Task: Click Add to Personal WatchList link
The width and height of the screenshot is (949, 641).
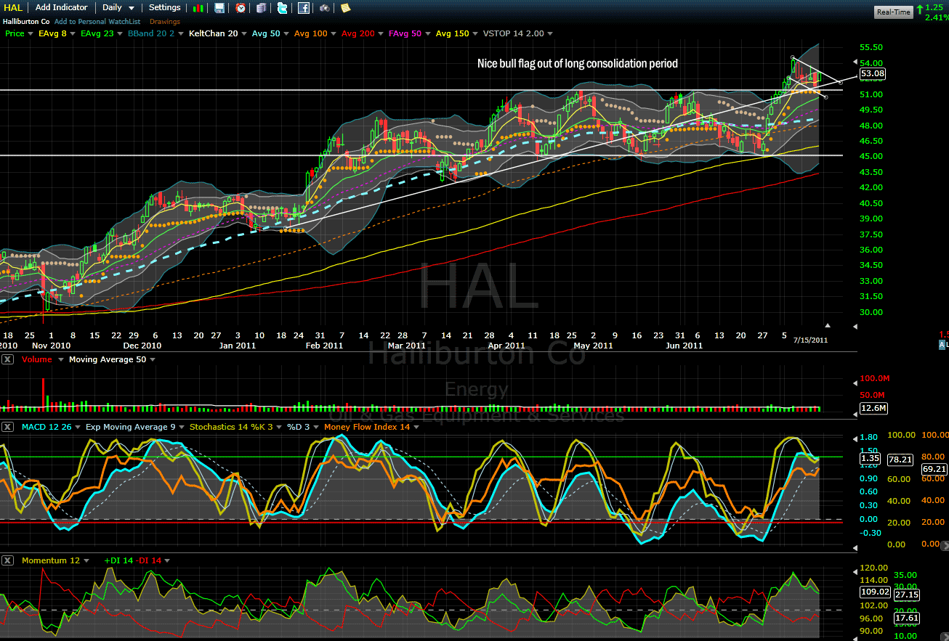Action: click(97, 22)
